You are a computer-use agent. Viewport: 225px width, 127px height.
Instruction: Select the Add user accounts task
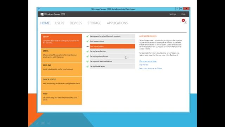[x=112, y=41]
